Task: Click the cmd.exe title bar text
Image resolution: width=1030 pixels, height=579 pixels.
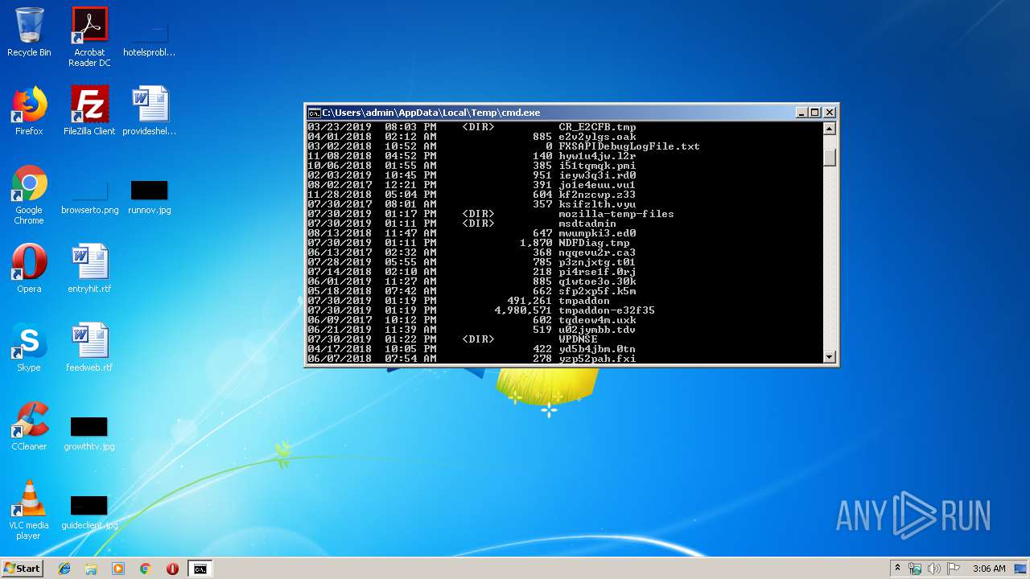Action: [x=431, y=113]
